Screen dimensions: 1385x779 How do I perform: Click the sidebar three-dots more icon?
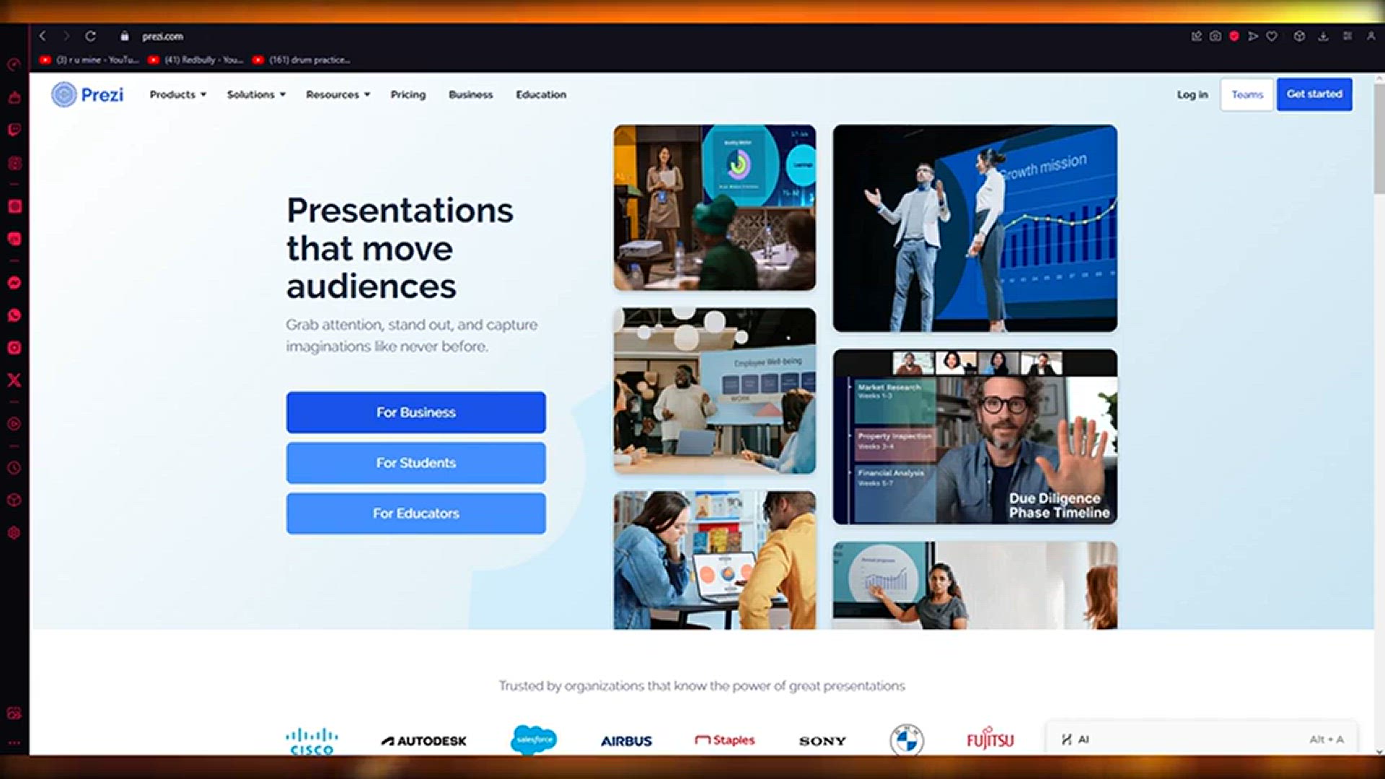tap(14, 742)
